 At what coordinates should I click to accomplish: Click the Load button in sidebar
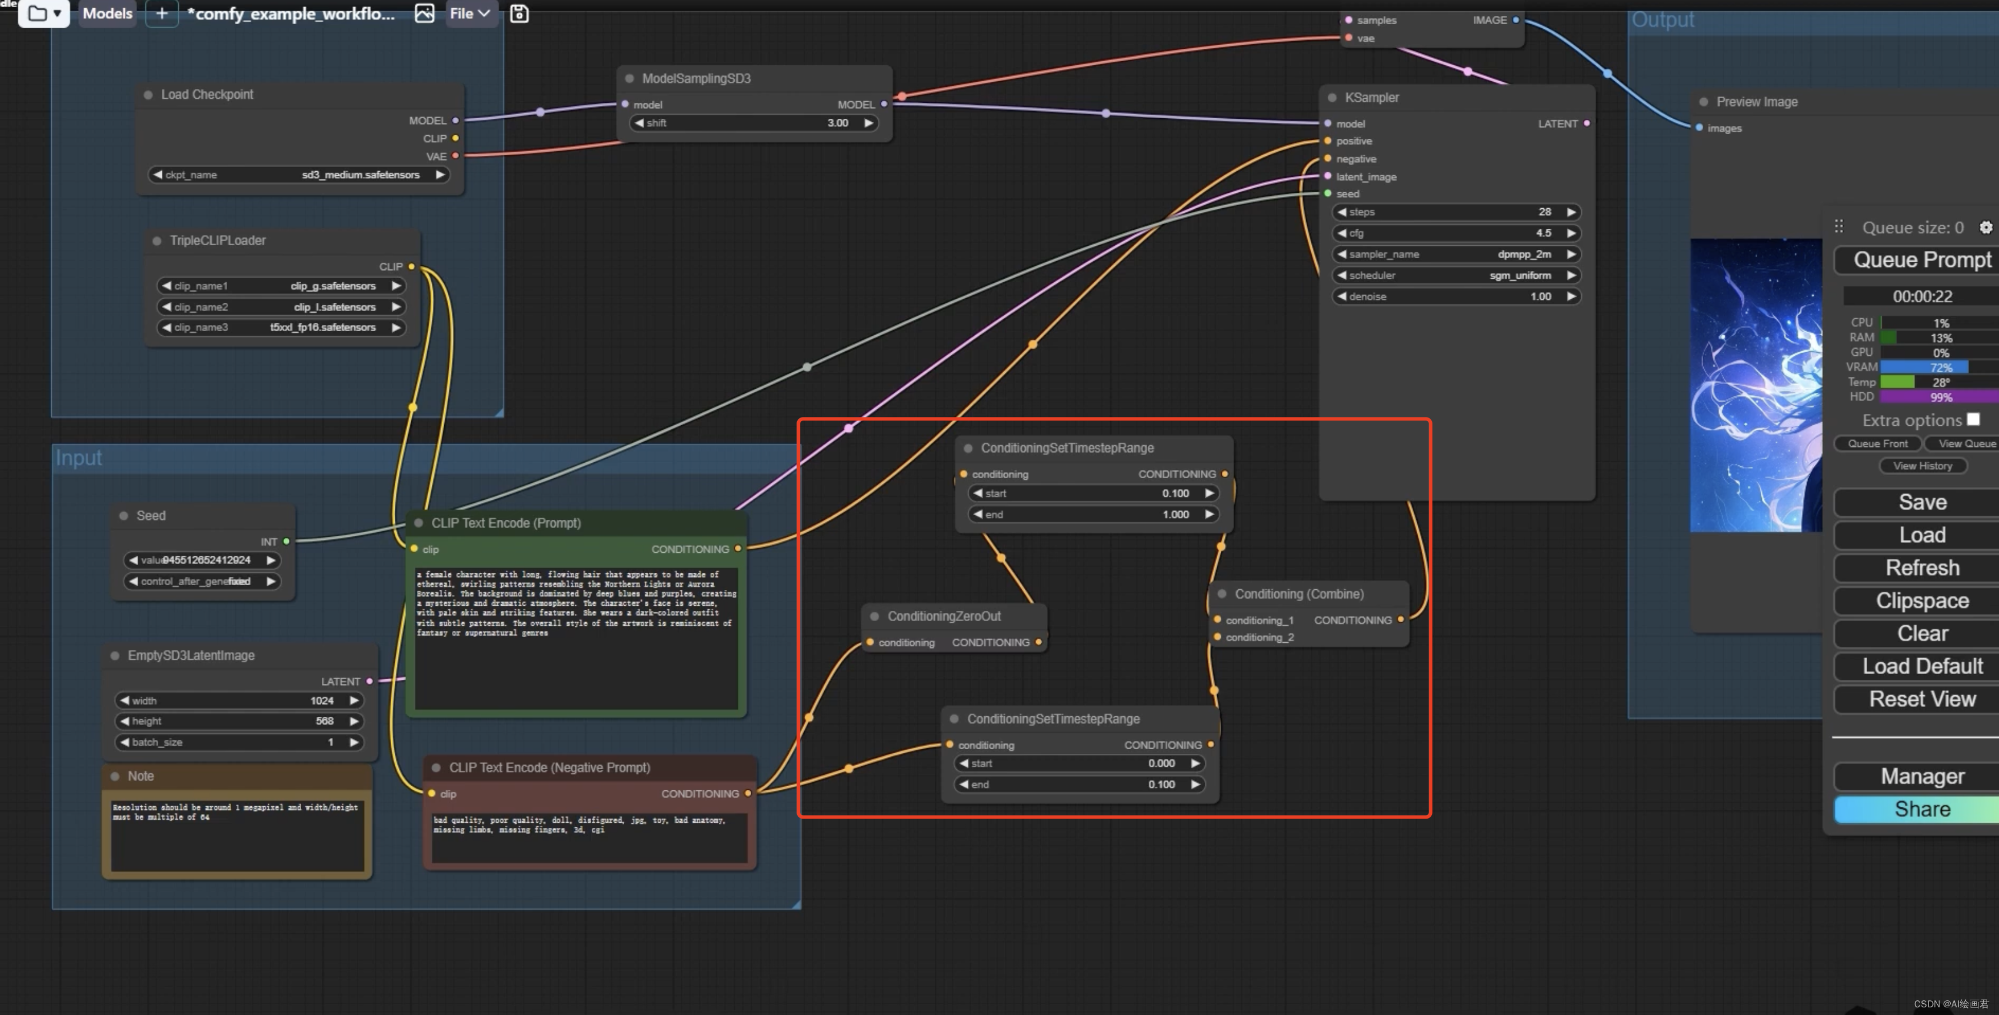pyautogui.click(x=1921, y=533)
